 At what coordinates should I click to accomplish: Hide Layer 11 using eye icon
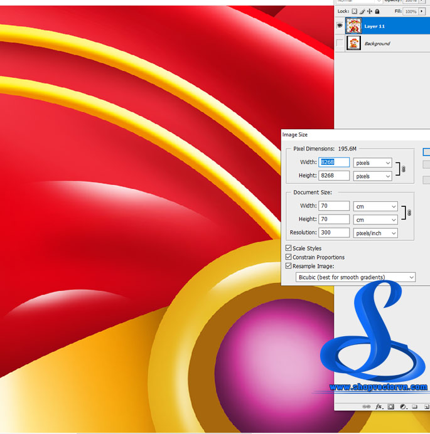tap(340, 26)
